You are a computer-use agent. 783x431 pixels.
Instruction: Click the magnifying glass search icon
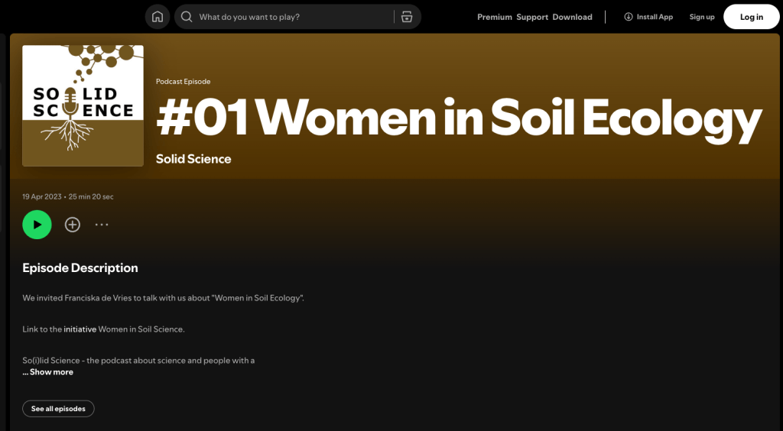pos(187,17)
